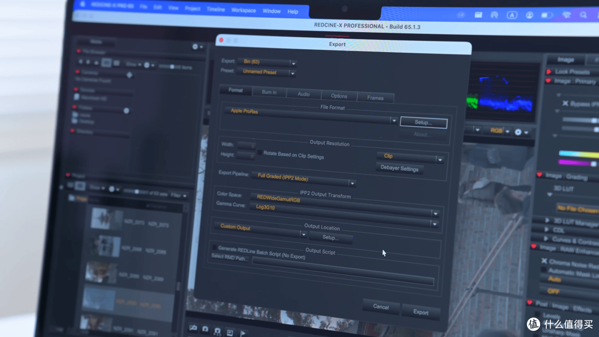599x337 pixels.
Task: Open the Workspace menu
Action: pos(243,11)
